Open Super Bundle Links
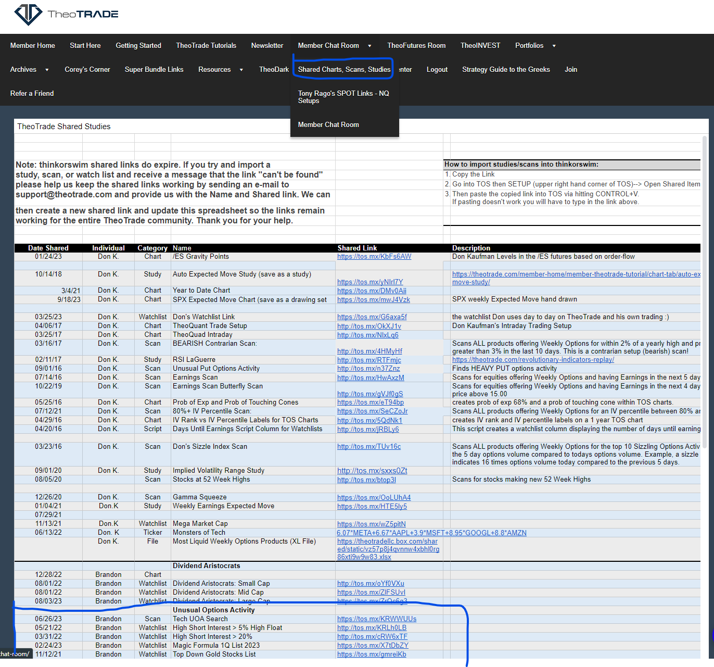 pyautogui.click(x=154, y=70)
